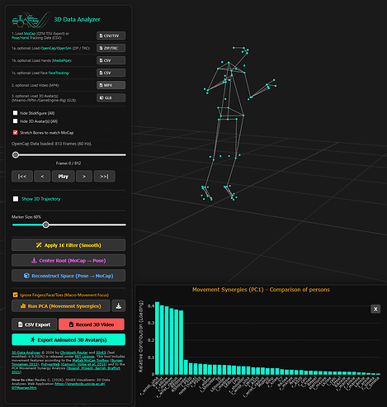Load the face tracking CSV file
Screen dimensions: 387x407
point(111,73)
